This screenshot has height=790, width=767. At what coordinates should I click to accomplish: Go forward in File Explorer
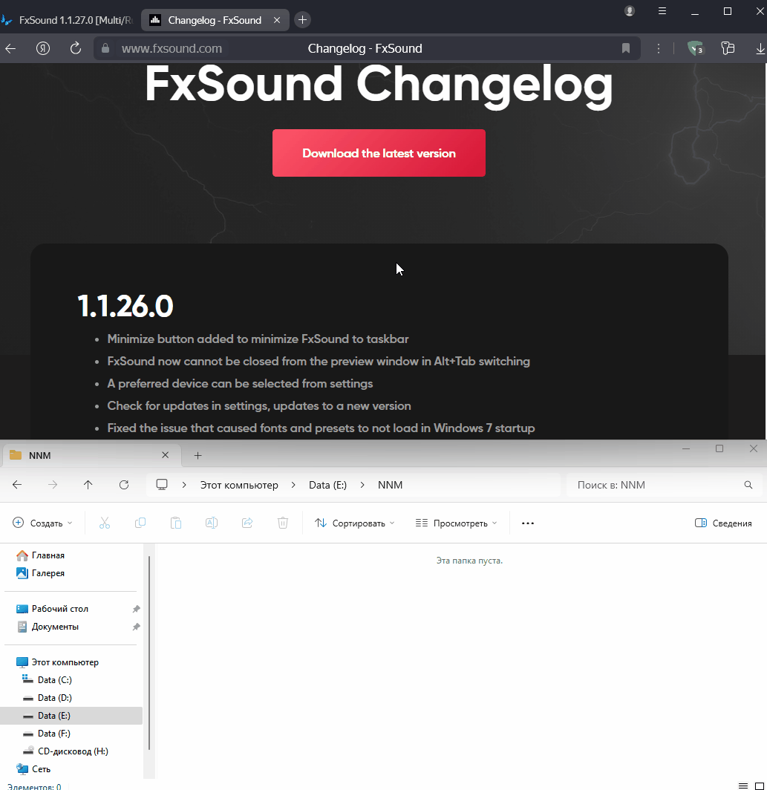coord(53,485)
